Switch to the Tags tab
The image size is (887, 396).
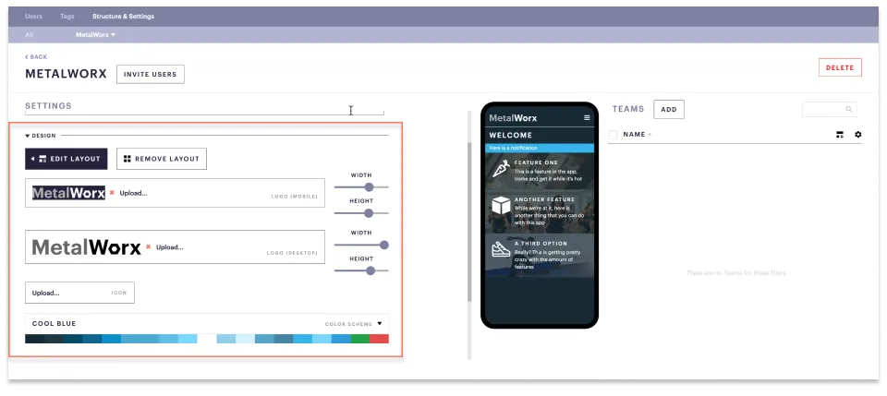(67, 17)
